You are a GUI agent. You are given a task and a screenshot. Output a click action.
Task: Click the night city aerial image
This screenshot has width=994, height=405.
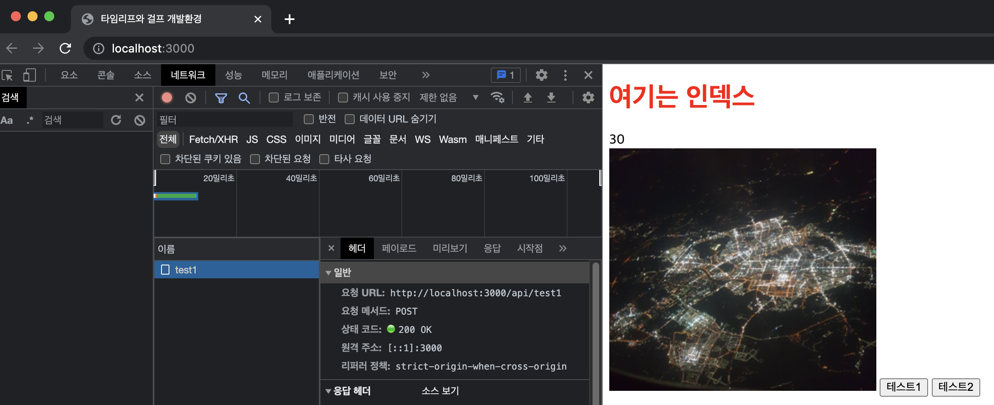click(743, 270)
